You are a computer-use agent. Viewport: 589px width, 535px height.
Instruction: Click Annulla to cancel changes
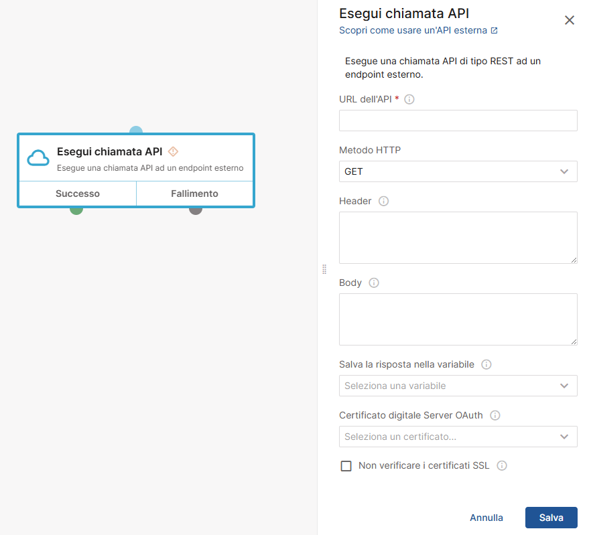coord(486,518)
